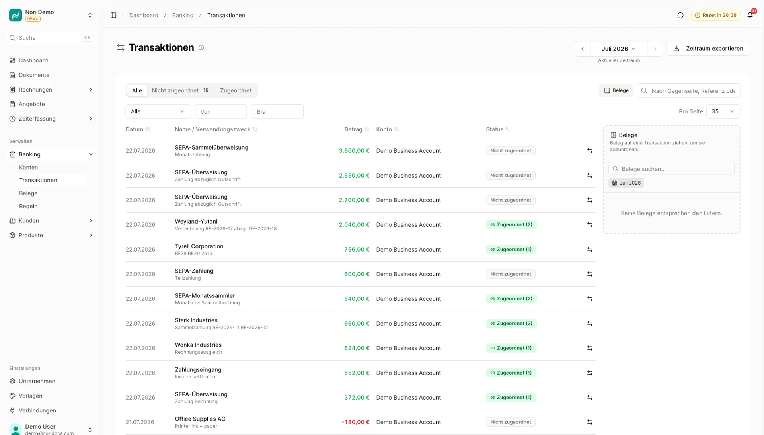
Task: Toggle the Belege panel button
Action: pos(616,90)
